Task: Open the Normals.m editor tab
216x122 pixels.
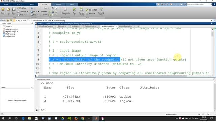Action: tap(62, 26)
